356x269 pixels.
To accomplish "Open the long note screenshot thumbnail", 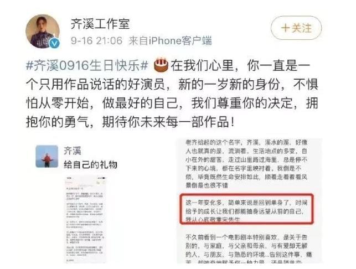I will [86, 220].
